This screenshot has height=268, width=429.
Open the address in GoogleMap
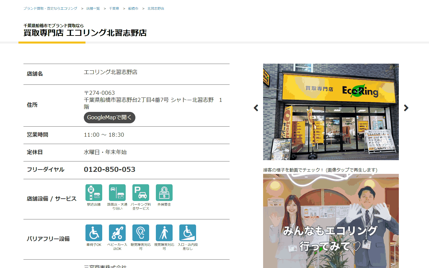(x=110, y=118)
